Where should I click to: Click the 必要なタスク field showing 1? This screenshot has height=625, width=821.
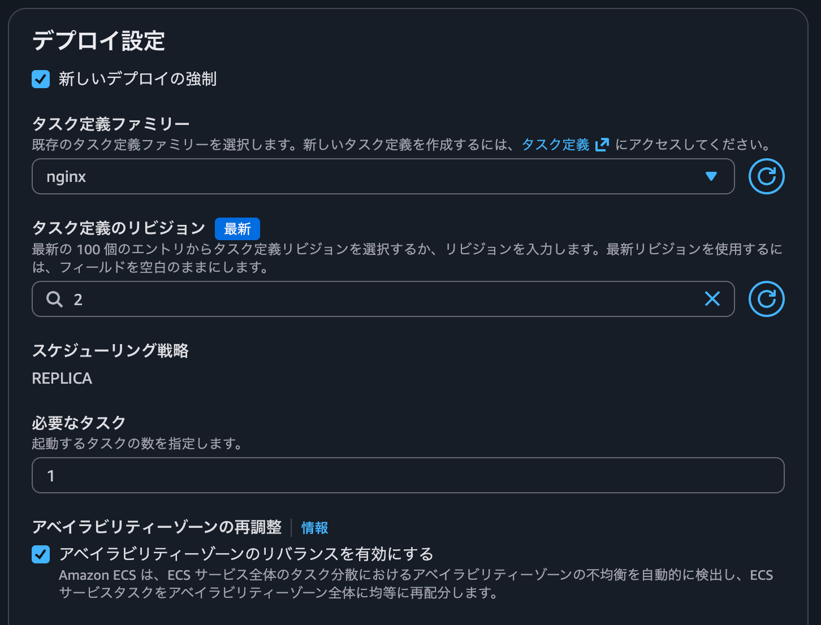point(407,475)
